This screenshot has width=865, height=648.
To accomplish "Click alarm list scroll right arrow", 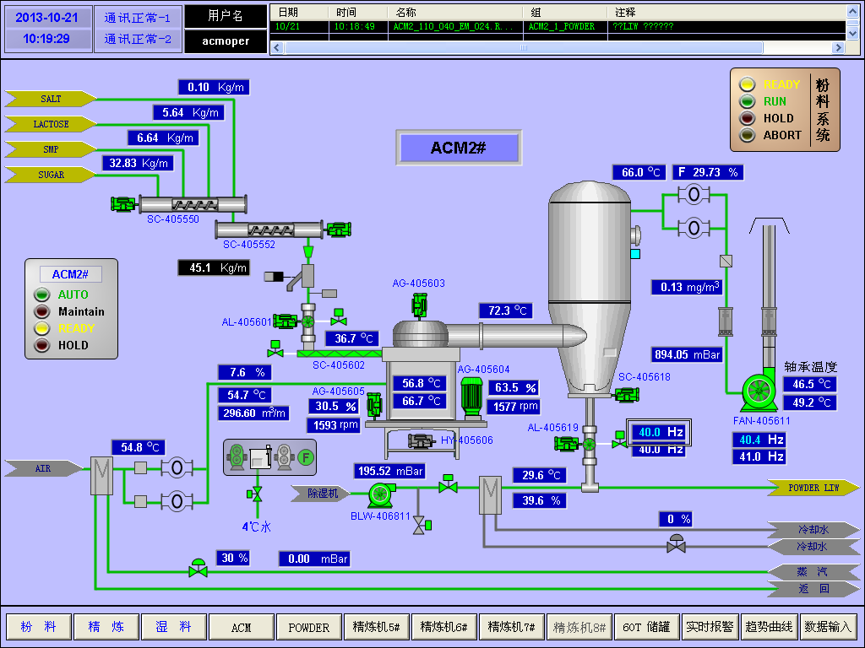I will [839, 48].
